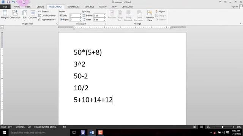This screenshot has width=243, height=136.
Task: Open Ribbon Display Options
Action: (225, 2)
